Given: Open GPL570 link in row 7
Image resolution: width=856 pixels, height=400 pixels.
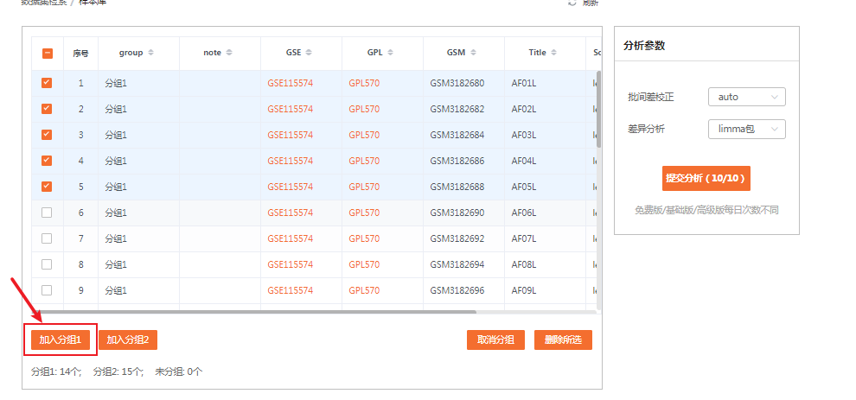Looking at the screenshot, I should pos(364,238).
